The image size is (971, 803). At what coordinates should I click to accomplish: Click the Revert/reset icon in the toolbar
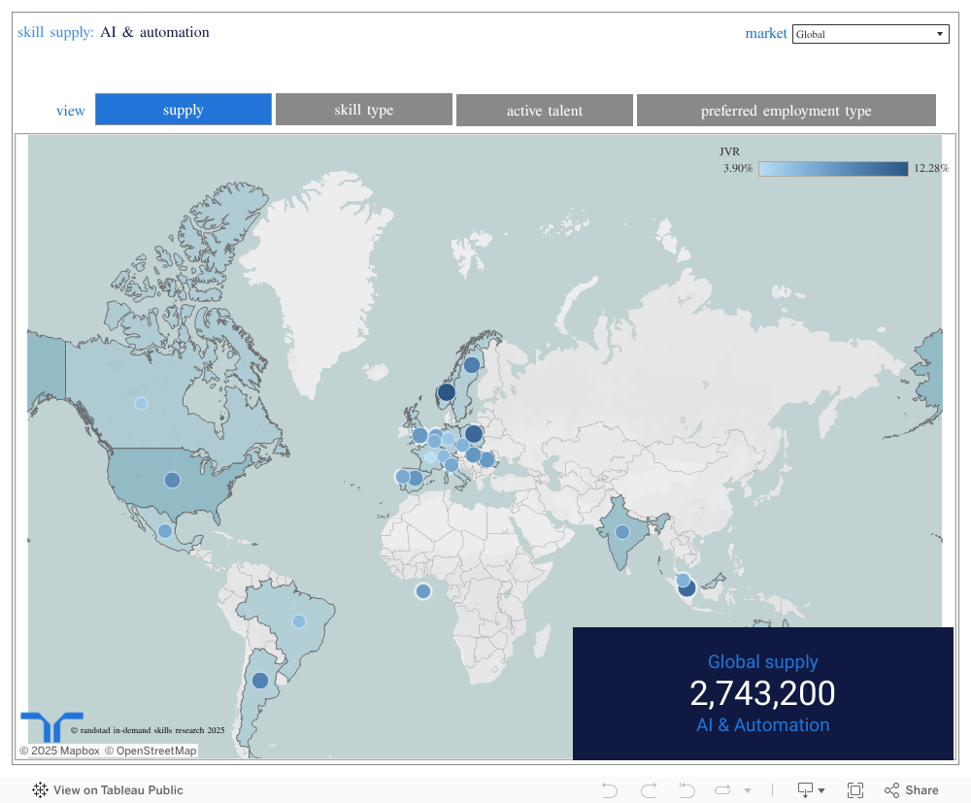(x=686, y=789)
